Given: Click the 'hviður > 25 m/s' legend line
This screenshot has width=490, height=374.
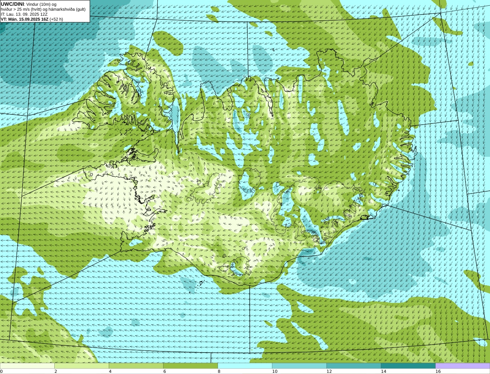Looking at the screenshot, I should click(43, 9).
